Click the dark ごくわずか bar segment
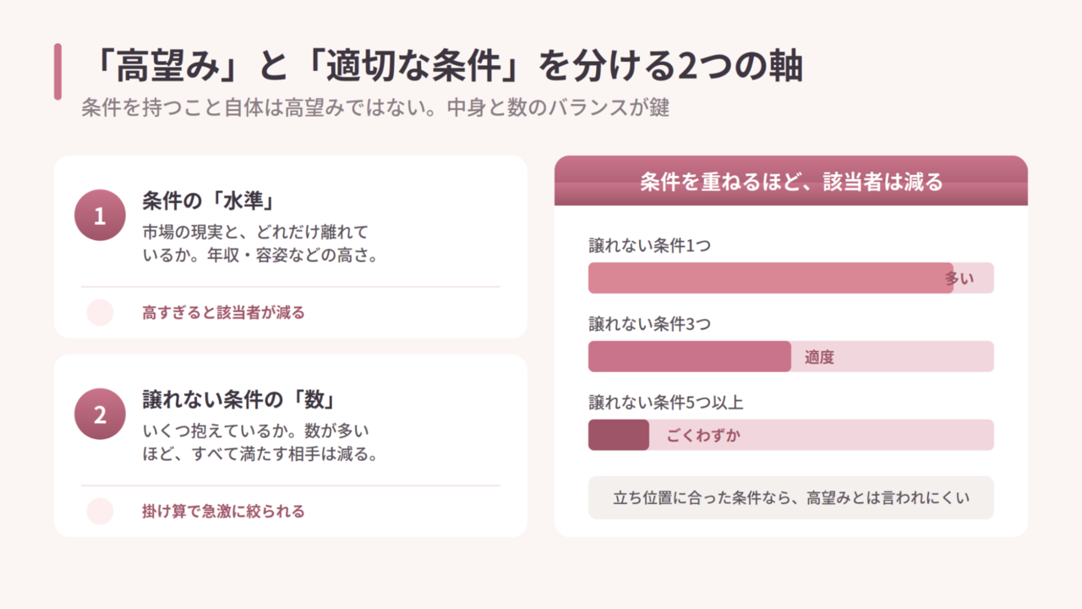Screen dimensions: 1082x609 click(x=619, y=435)
